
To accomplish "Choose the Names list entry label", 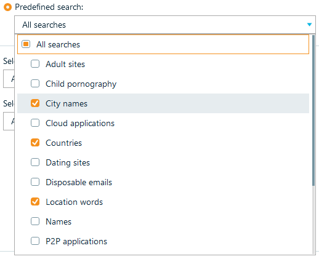I will click(x=59, y=221).
